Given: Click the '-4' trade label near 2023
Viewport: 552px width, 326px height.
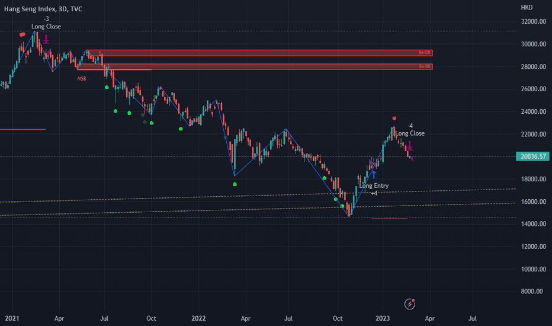Looking at the screenshot, I should [x=410, y=126].
